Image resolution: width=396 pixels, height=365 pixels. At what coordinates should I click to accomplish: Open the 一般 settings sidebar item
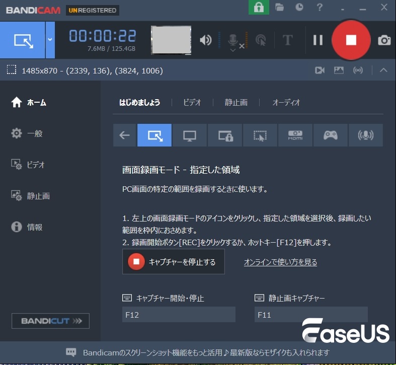pos(27,133)
